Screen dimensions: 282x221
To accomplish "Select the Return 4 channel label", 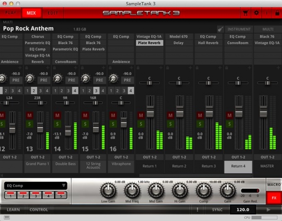I will pyautogui.click(x=238, y=166).
